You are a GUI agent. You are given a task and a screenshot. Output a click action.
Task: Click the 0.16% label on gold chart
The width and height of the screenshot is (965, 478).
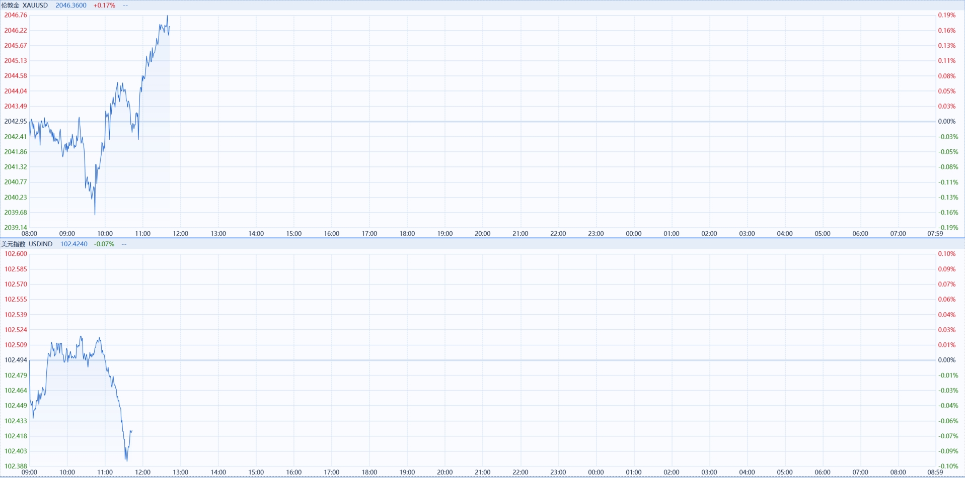click(946, 31)
